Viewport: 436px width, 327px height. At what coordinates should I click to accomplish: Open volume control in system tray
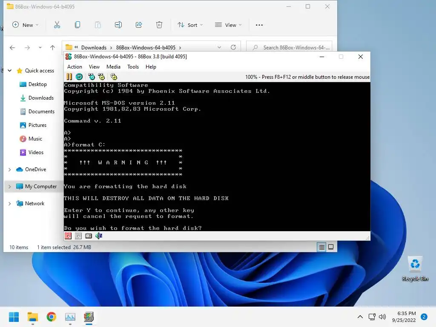point(382,317)
